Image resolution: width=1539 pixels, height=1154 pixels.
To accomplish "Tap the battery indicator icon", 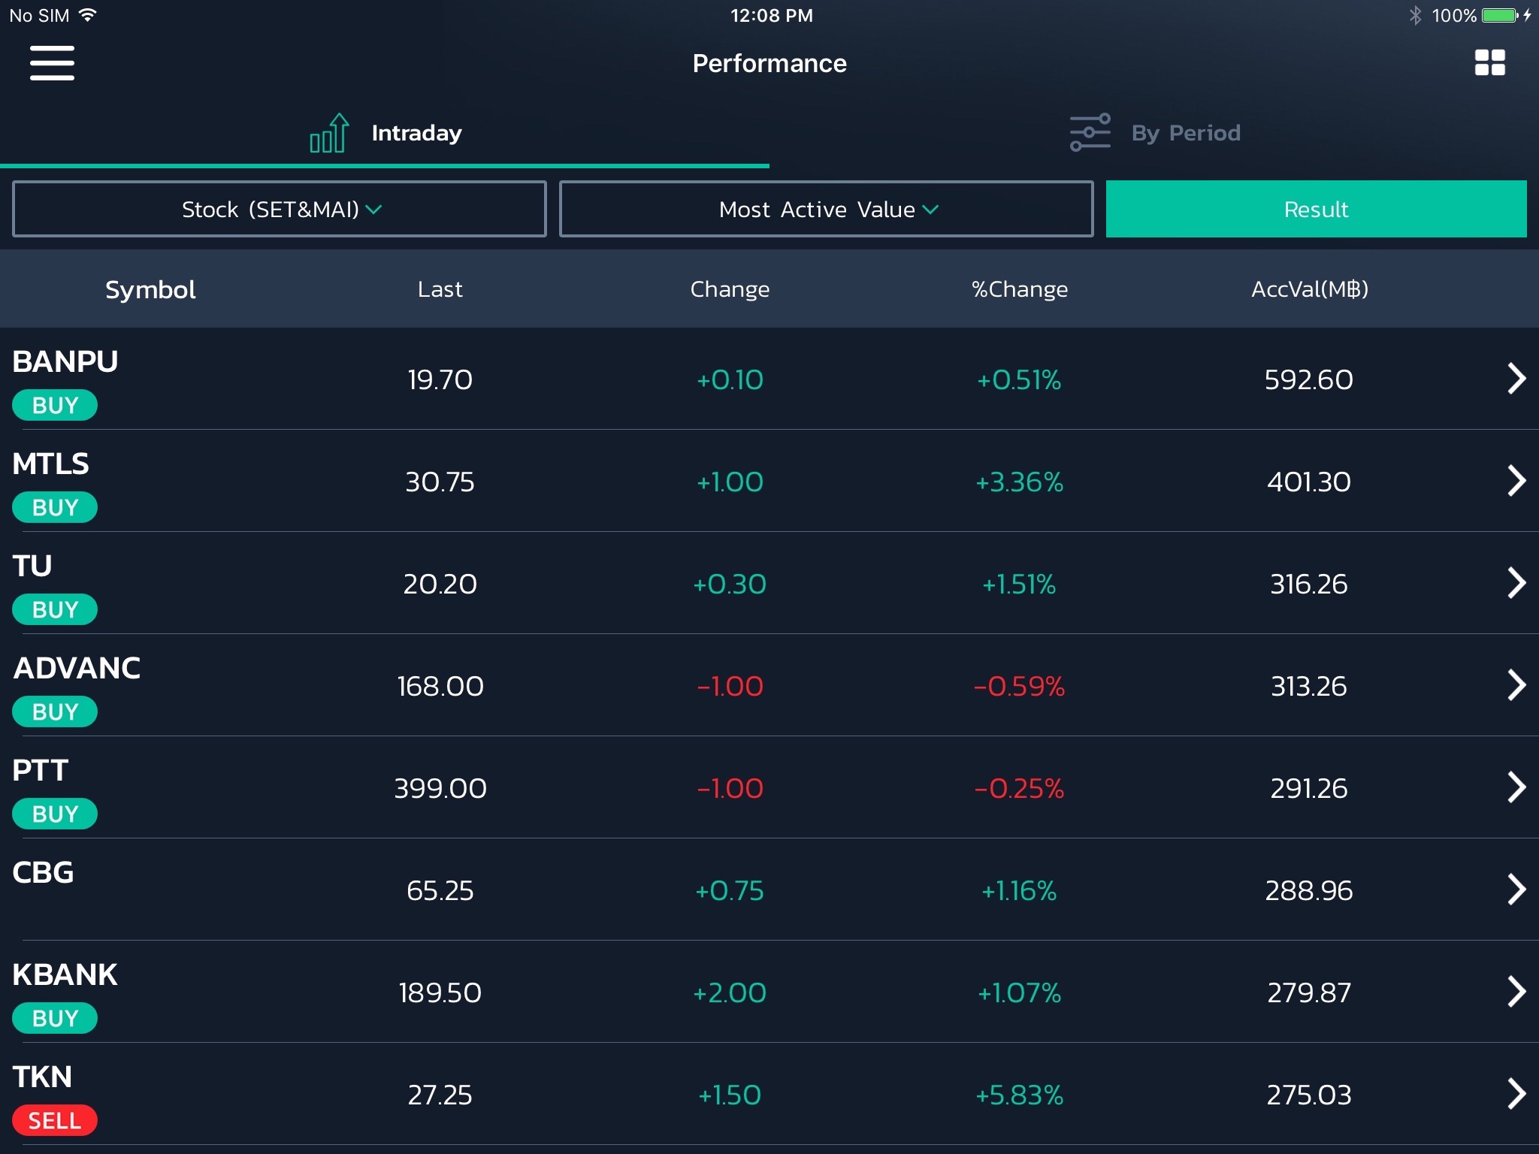I will click(1500, 15).
